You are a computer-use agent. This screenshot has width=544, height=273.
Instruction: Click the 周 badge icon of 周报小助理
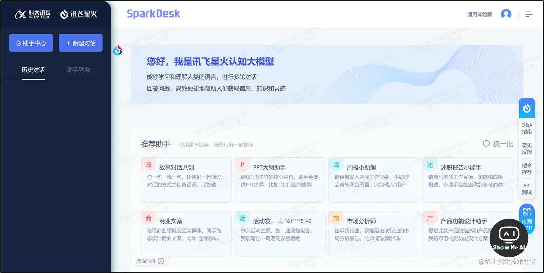tap(336, 165)
